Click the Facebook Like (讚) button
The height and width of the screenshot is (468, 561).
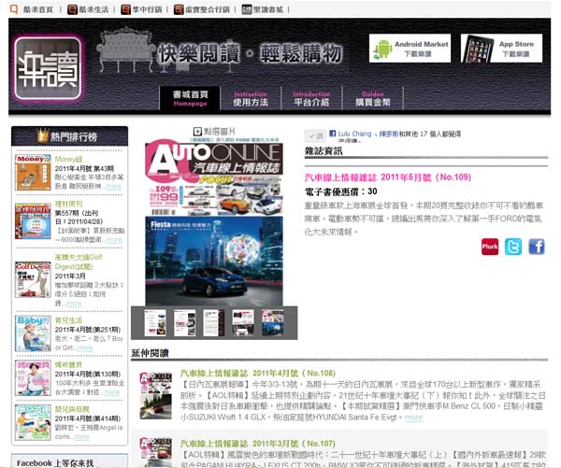(315, 135)
